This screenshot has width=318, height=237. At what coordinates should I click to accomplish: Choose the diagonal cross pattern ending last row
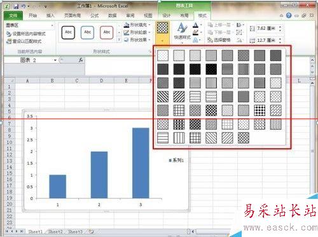coord(244,138)
